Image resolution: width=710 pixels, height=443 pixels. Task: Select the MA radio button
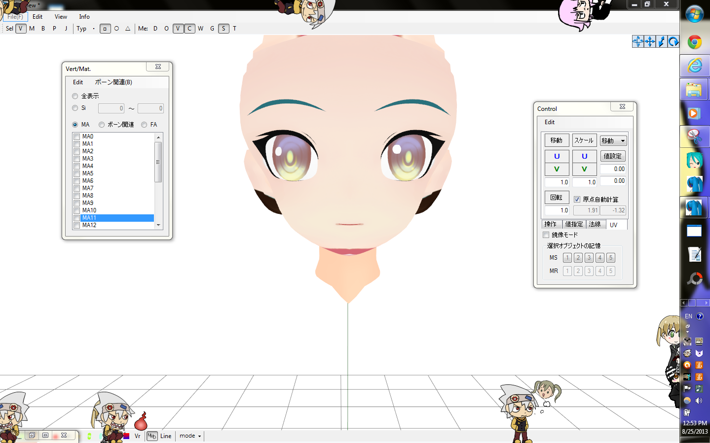coord(75,125)
